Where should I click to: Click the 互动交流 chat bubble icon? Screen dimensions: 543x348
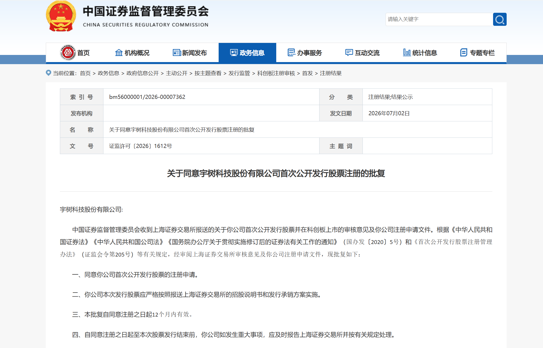[349, 52]
